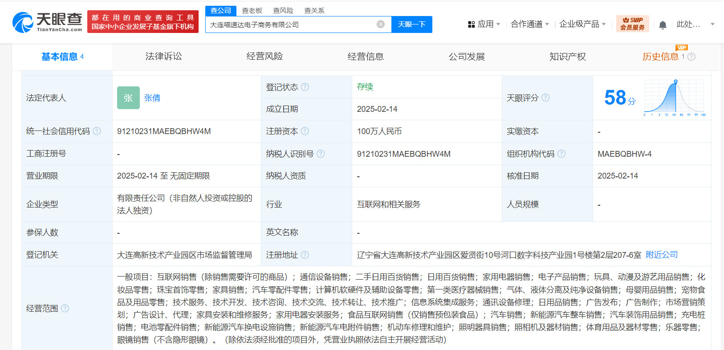
Task: Open the notification bell
Action: tap(663, 25)
